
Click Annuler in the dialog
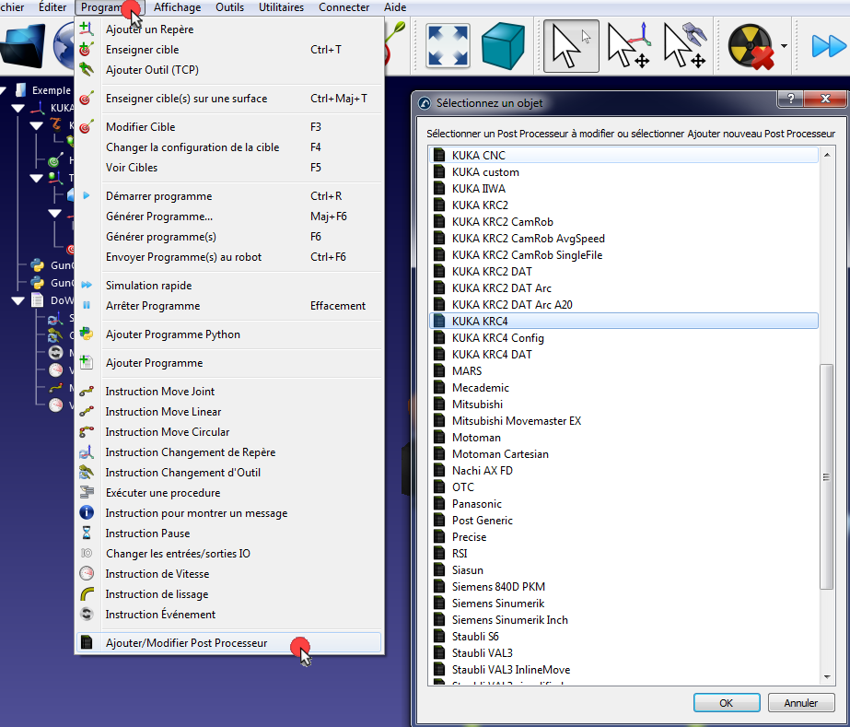(x=800, y=703)
